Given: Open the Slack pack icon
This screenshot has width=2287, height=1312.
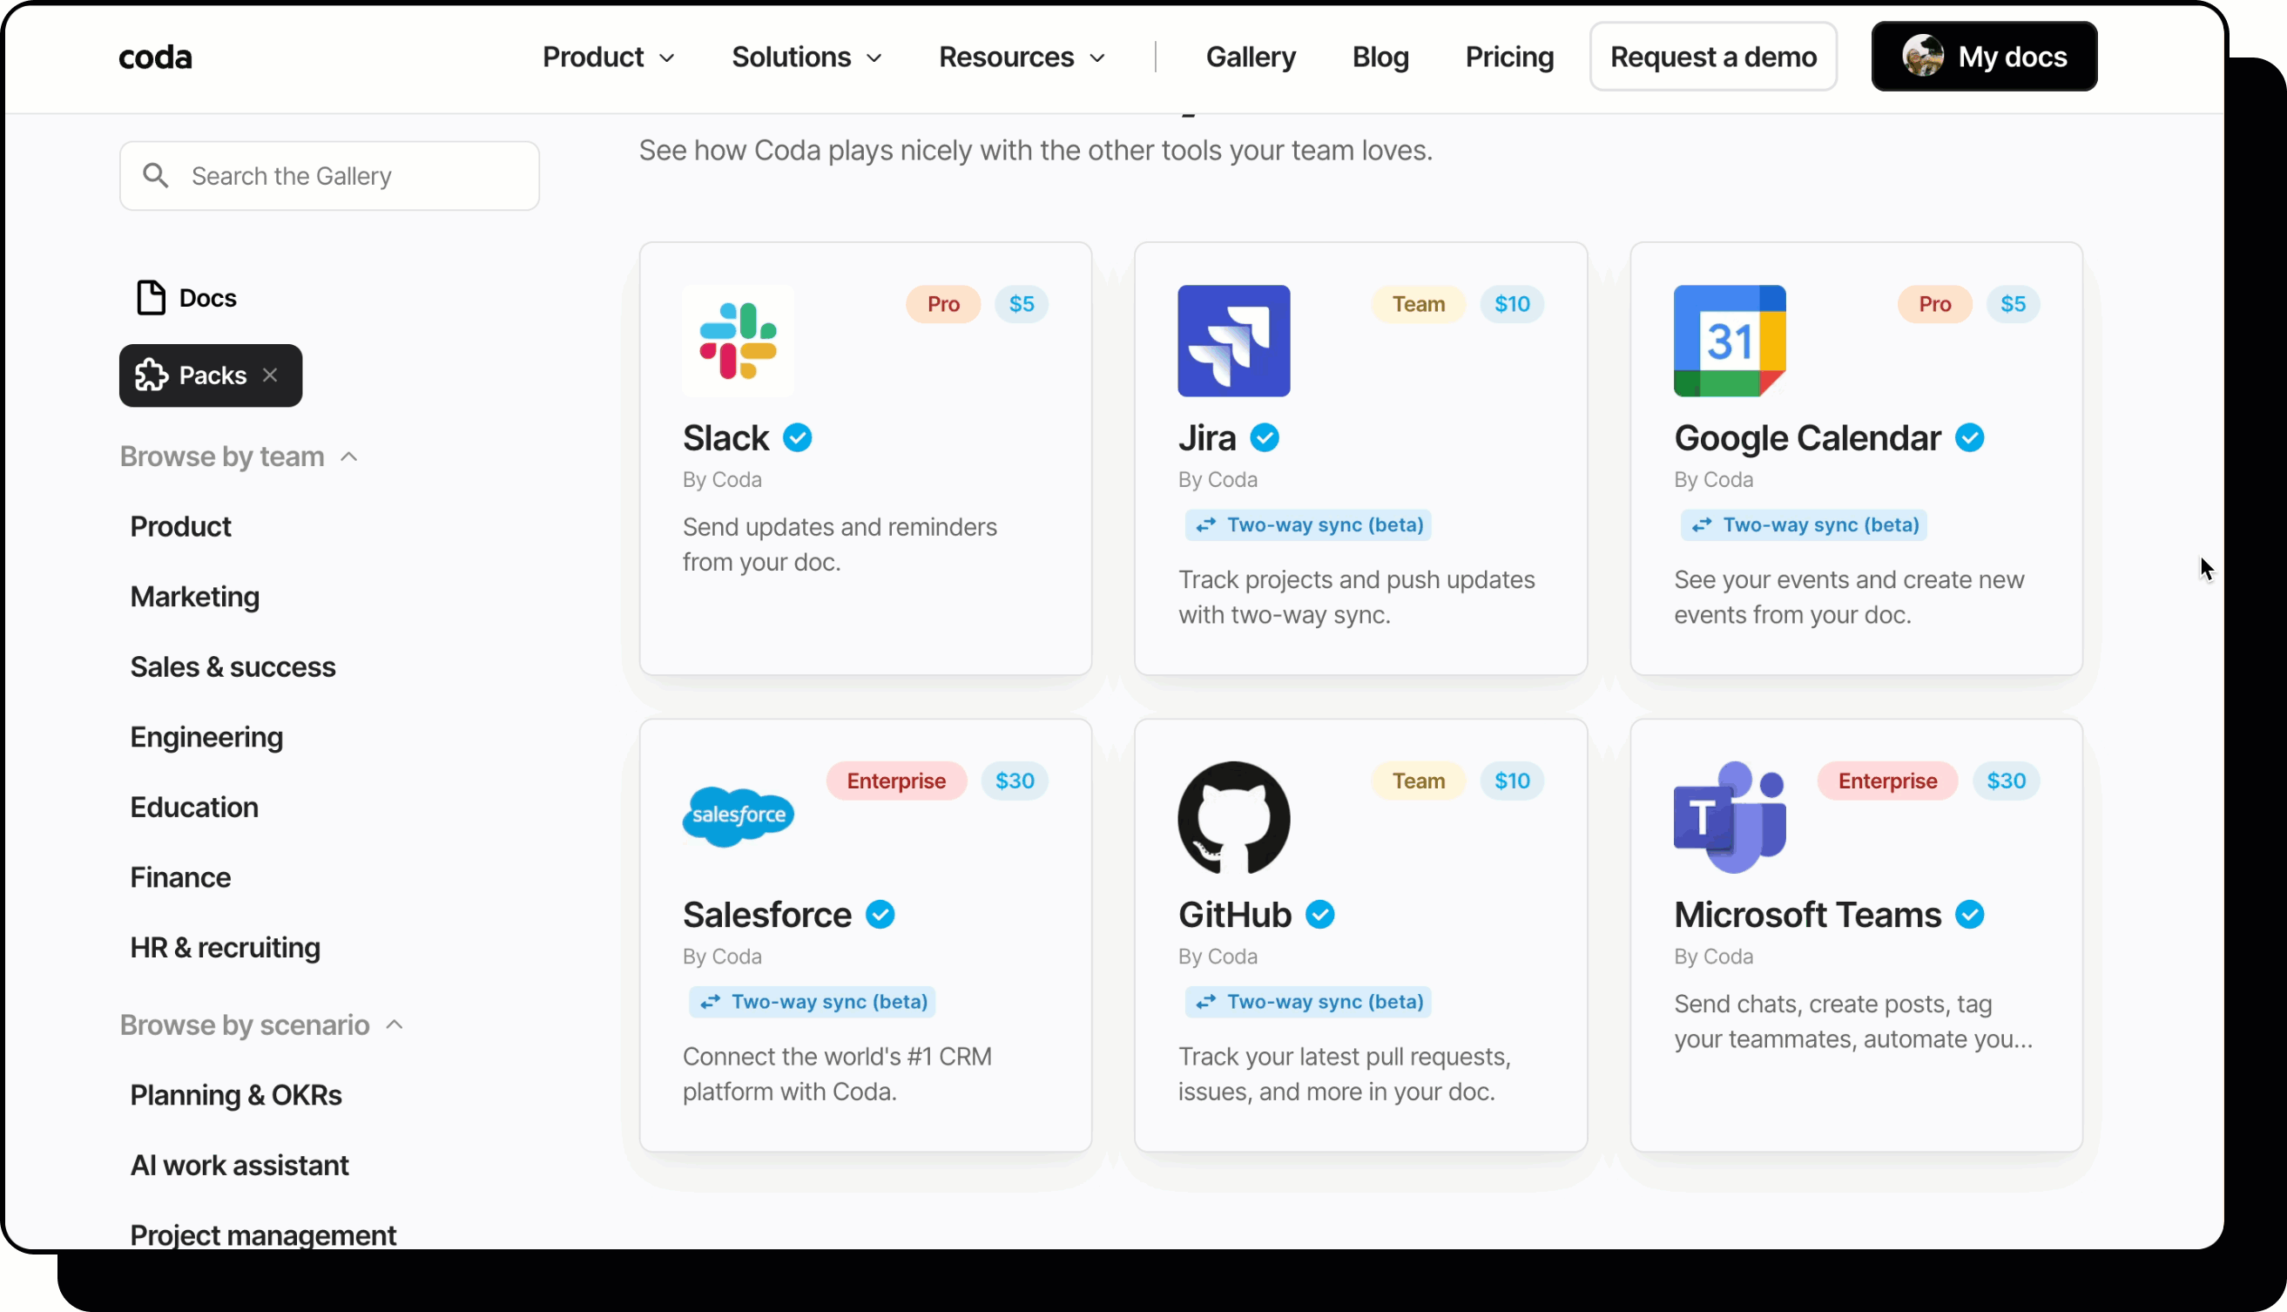Looking at the screenshot, I should pyautogui.click(x=737, y=341).
